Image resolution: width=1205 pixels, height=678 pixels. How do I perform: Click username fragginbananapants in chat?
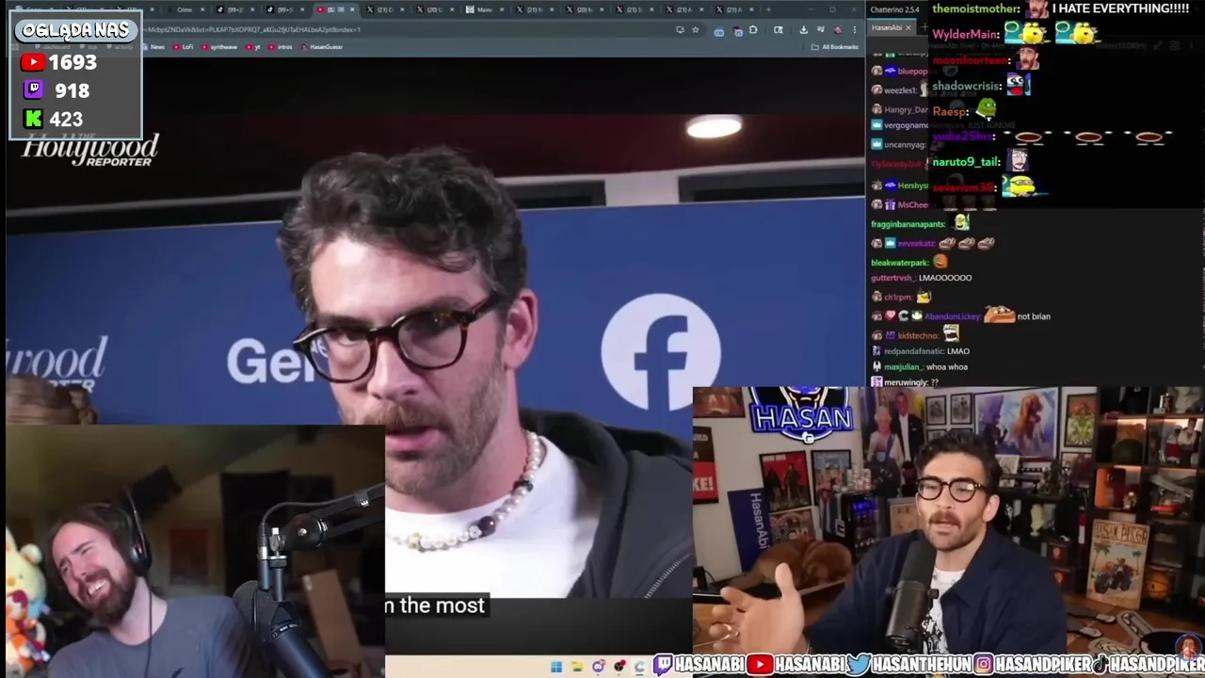(908, 224)
